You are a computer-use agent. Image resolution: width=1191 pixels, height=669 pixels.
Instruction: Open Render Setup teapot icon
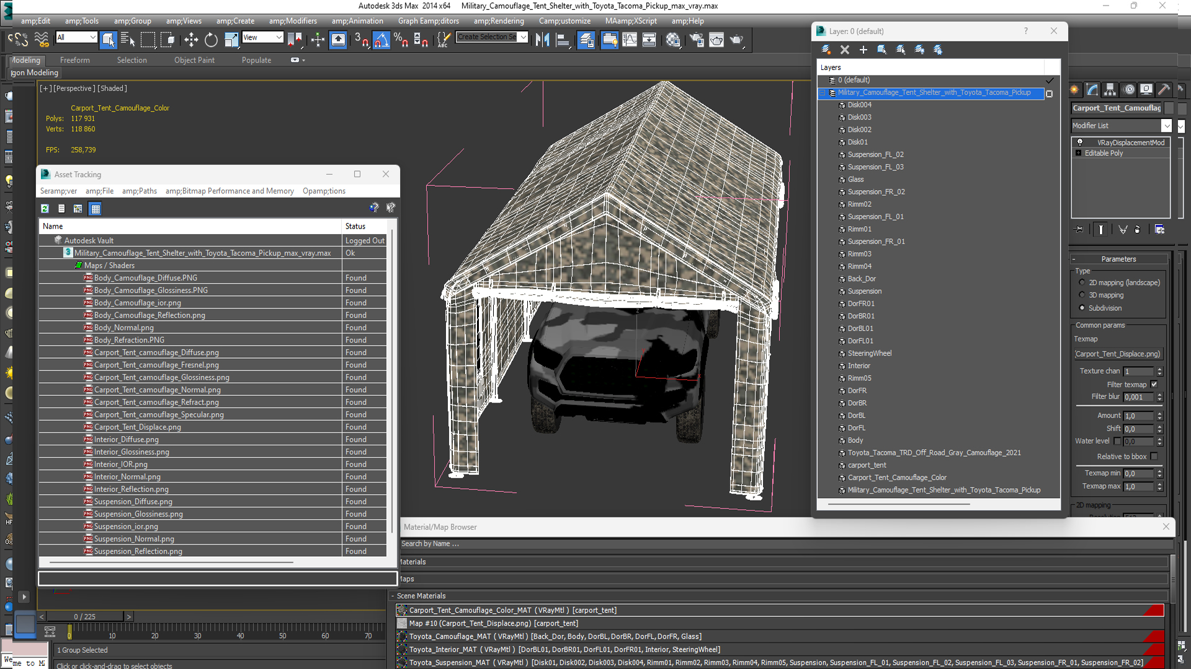pos(697,40)
